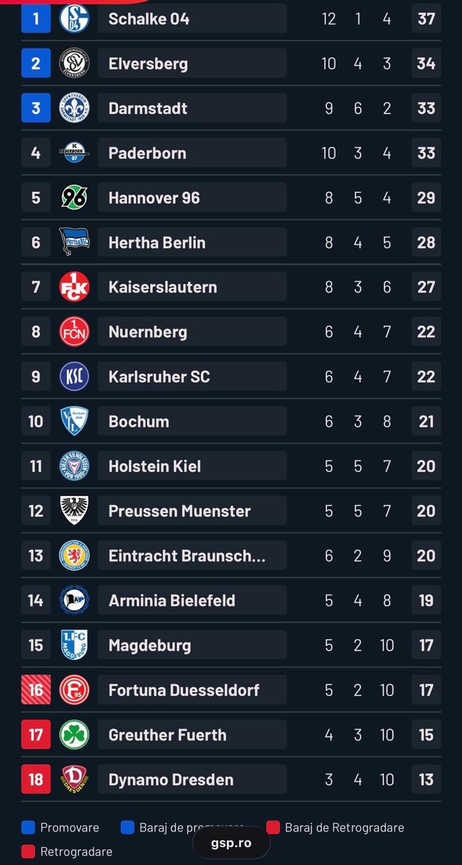Click the Hannover 96 logo

click(74, 198)
